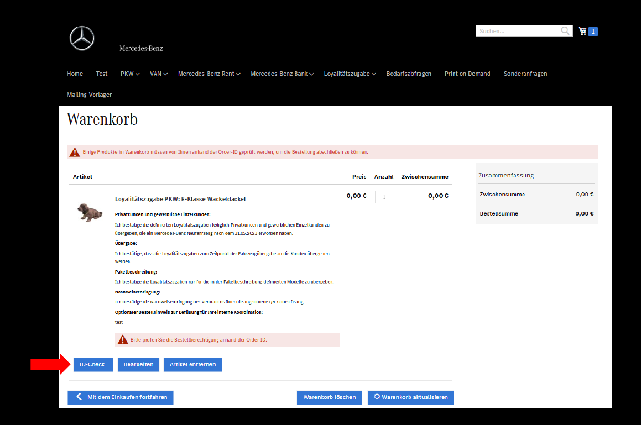Open the shopping cart icon
The height and width of the screenshot is (425, 641).
[582, 30]
